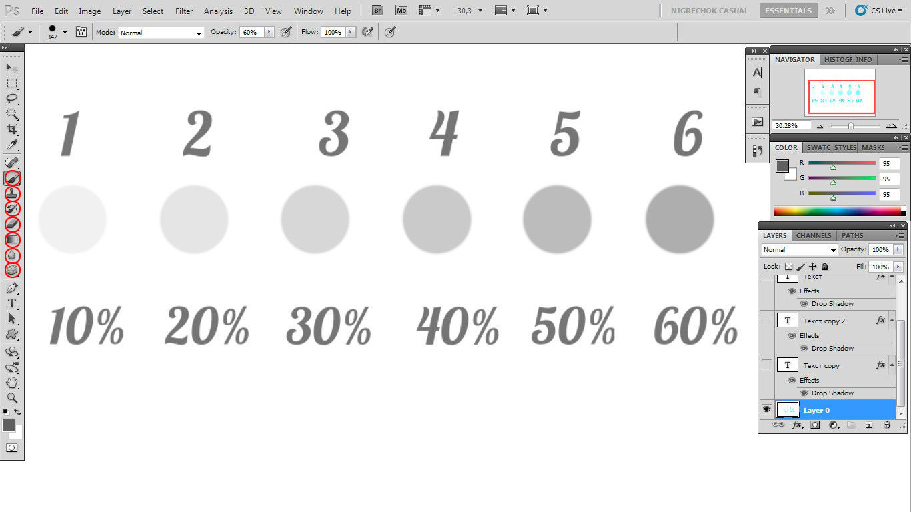
Task: Activate the Eyedropper tool
Action: (12, 145)
